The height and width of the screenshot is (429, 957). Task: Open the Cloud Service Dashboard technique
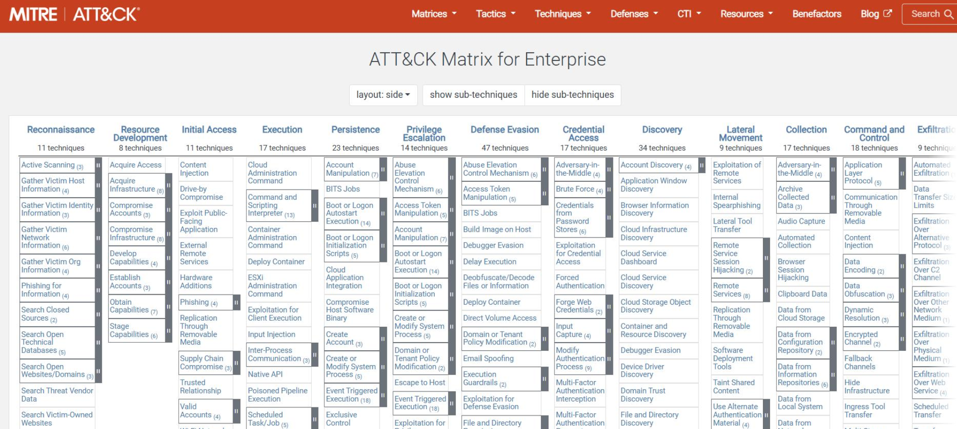pyautogui.click(x=643, y=258)
